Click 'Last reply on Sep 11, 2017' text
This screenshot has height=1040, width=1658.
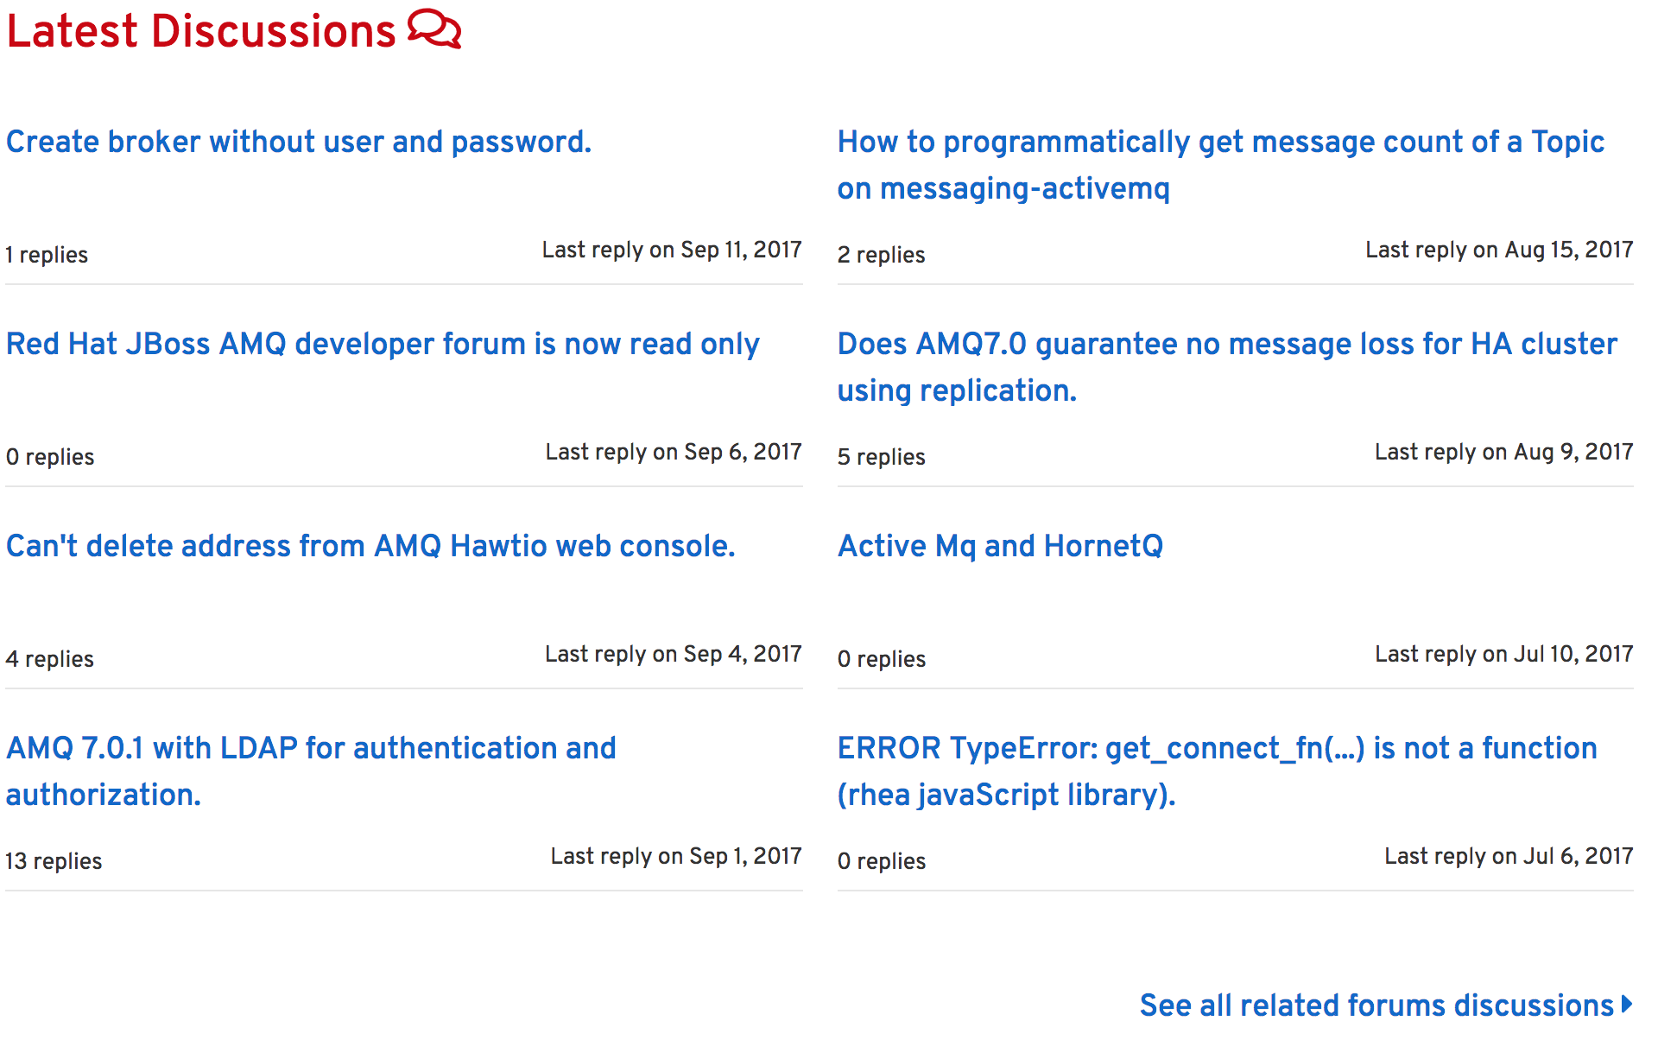point(672,250)
